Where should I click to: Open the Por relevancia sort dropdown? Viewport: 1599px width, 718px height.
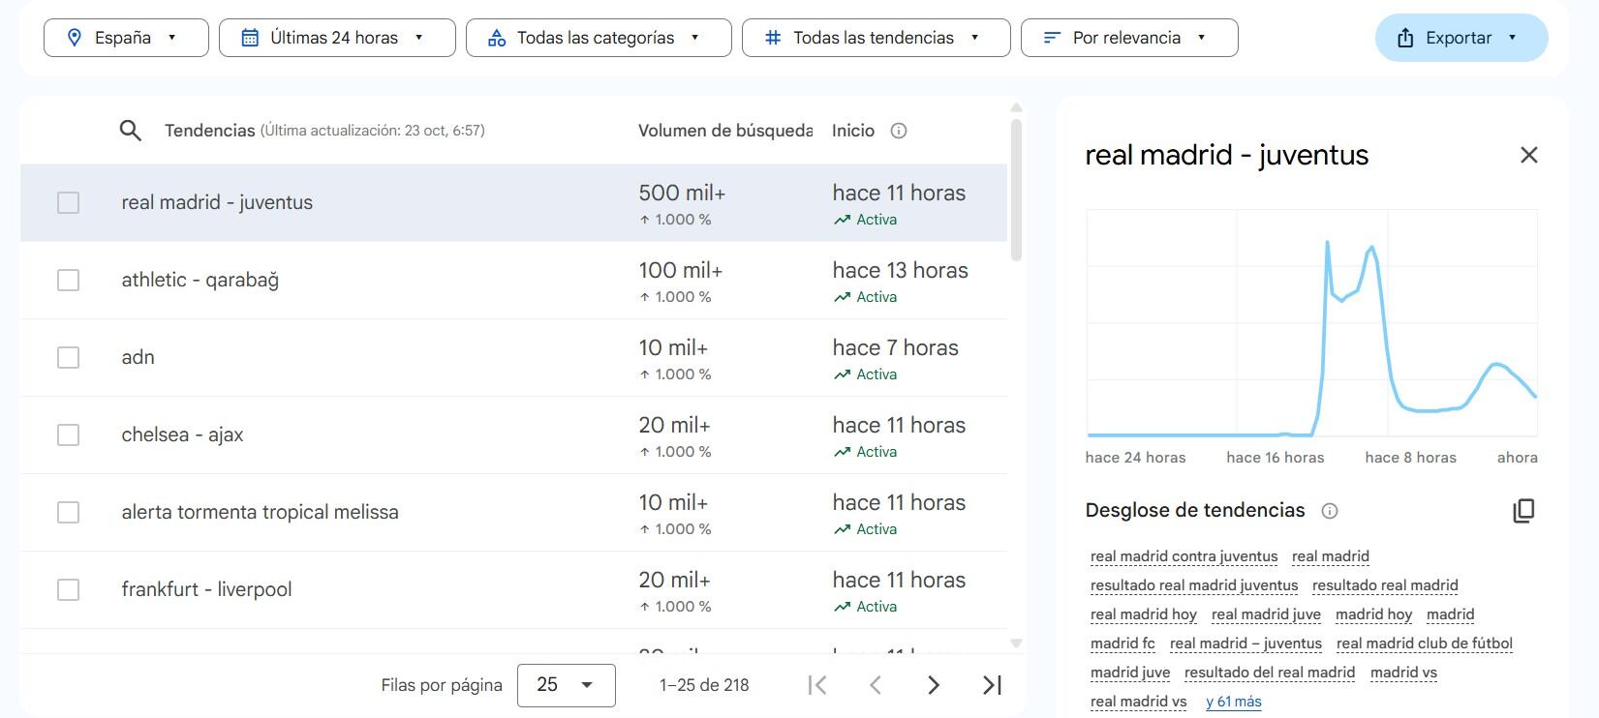tap(1129, 38)
